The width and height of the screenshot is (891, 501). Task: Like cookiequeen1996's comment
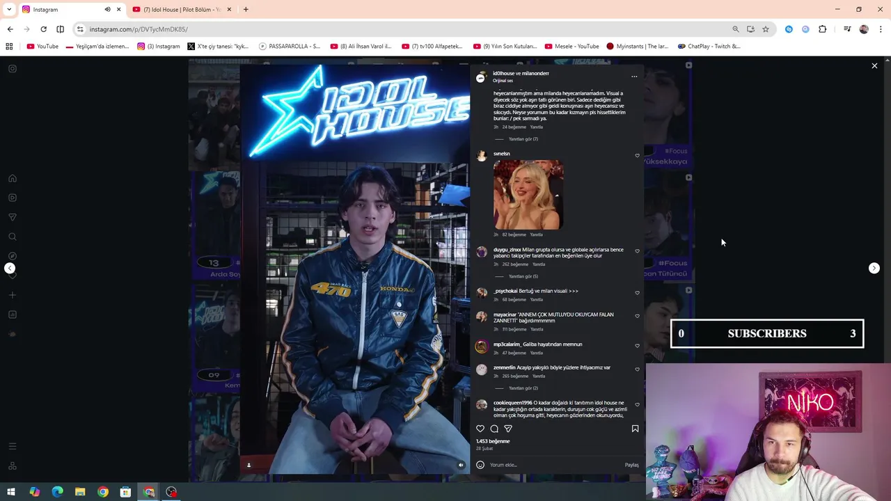point(637,405)
